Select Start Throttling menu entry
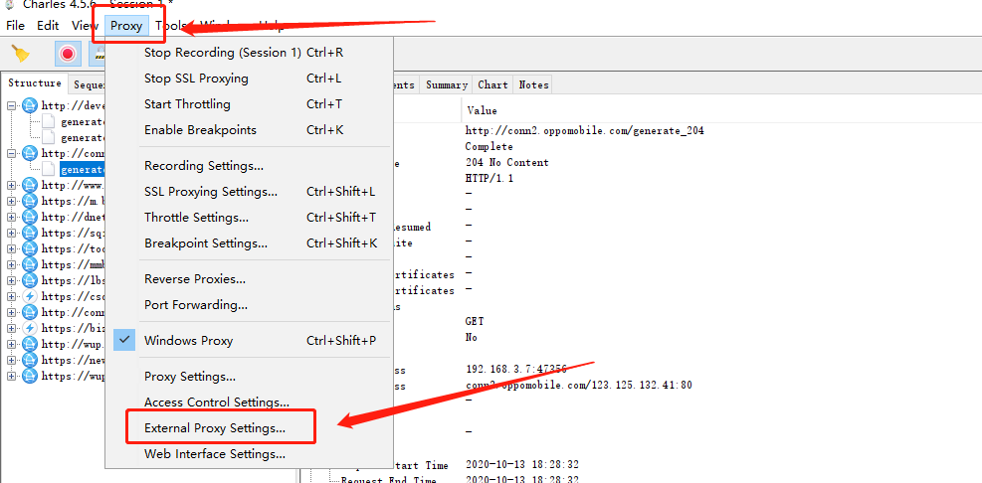This screenshot has width=982, height=483. (250, 104)
